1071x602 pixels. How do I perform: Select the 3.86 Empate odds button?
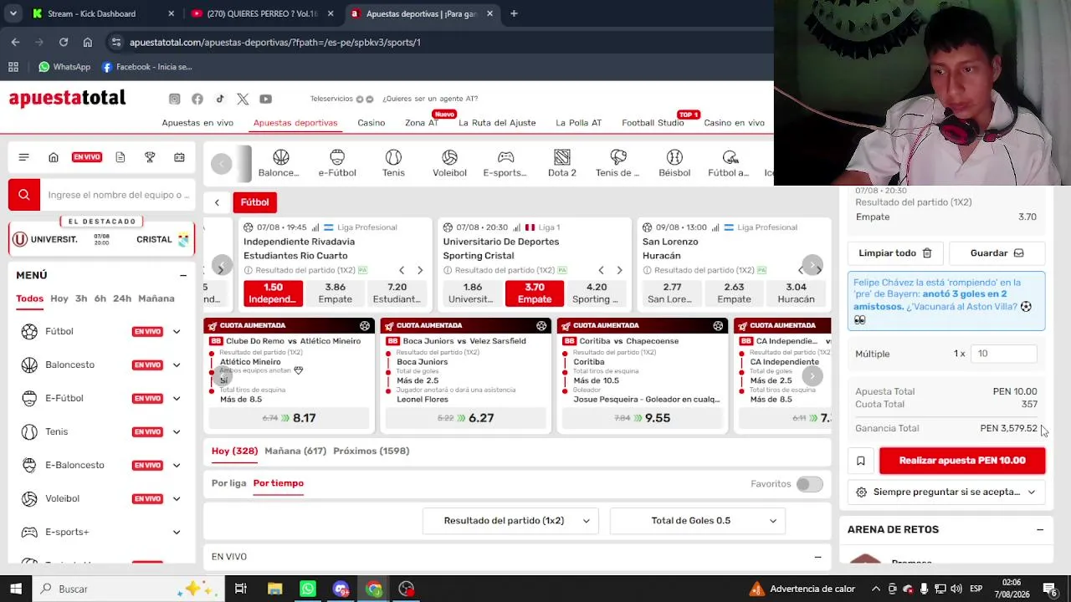click(x=335, y=293)
